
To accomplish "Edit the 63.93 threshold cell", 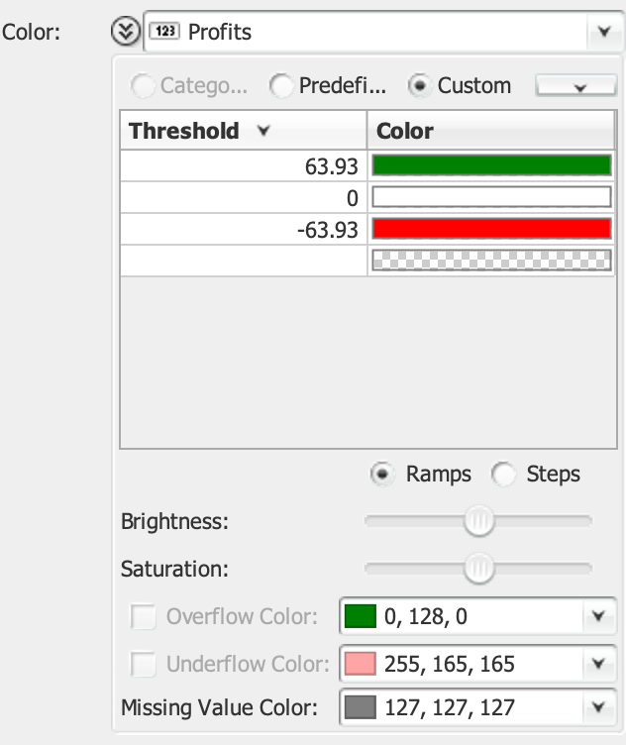I will [x=243, y=165].
